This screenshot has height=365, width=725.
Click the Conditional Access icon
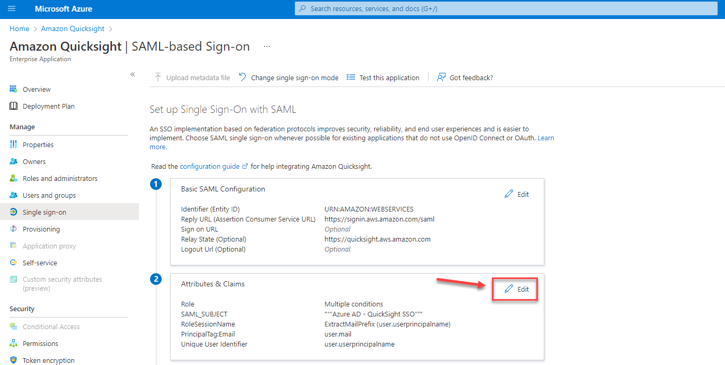[14, 326]
